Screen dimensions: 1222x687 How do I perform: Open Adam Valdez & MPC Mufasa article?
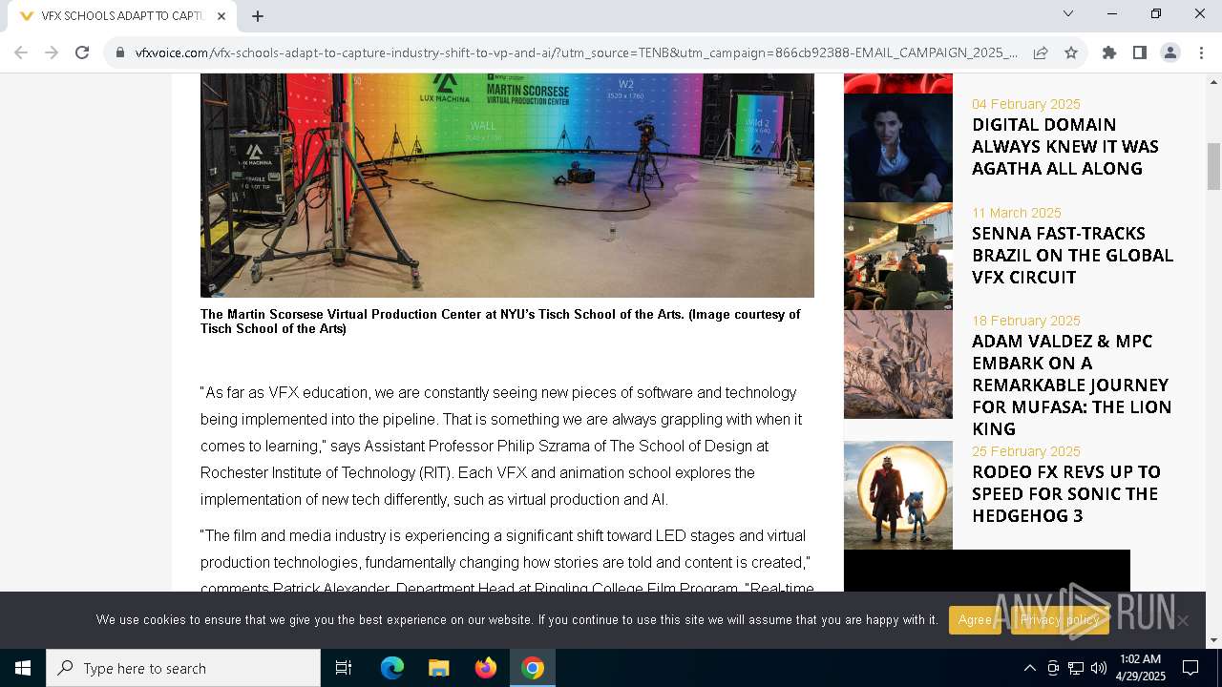click(1071, 385)
